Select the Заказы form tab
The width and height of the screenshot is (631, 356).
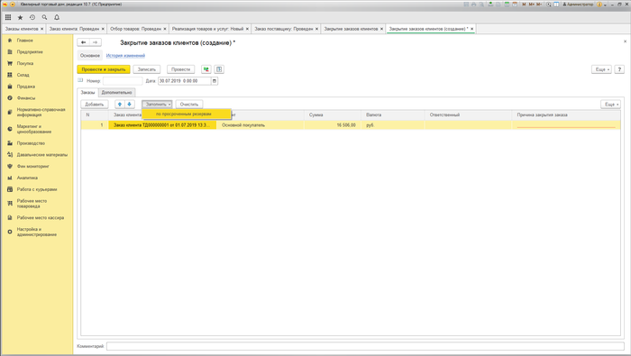[x=87, y=93]
